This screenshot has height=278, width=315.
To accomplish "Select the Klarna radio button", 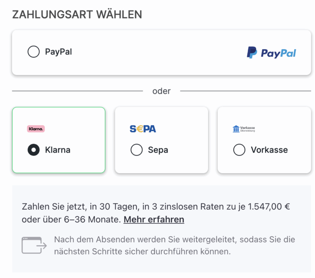I will (34, 150).
